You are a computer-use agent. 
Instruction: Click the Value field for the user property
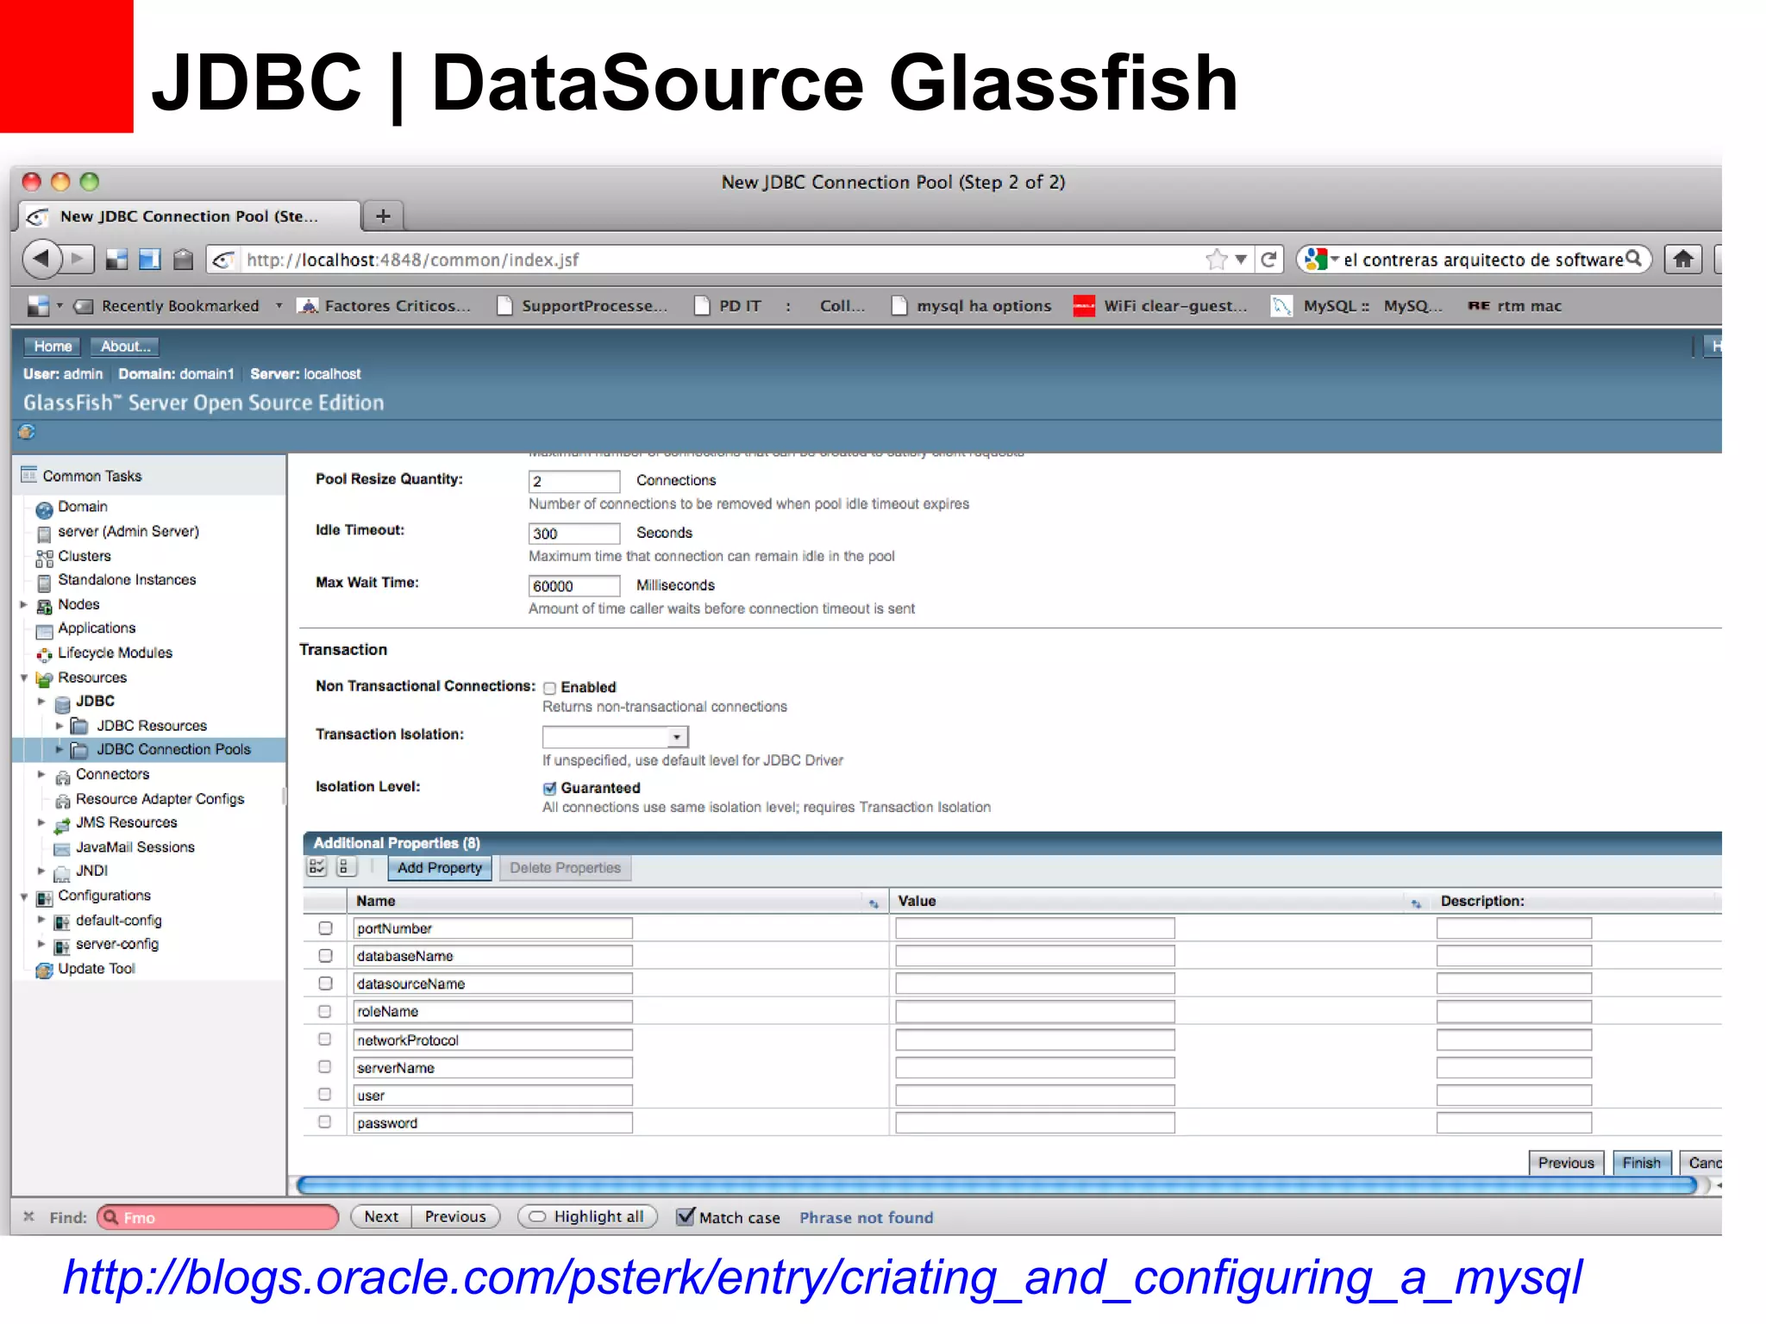(x=1035, y=1096)
